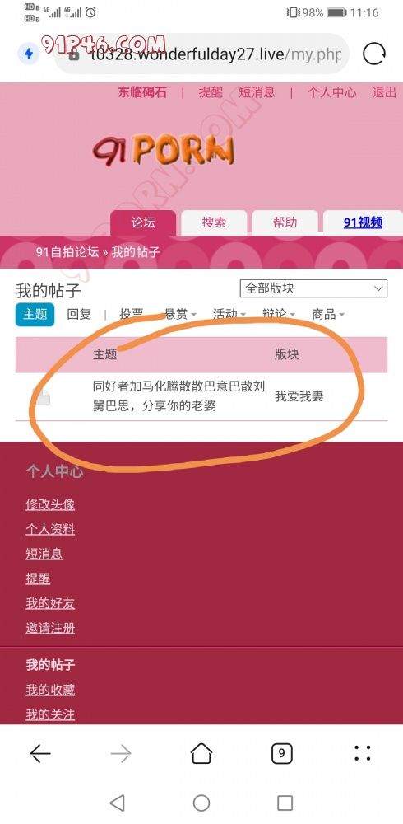Tap the Android triangle back button
403x824 pixels.
(x=117, y=803)
